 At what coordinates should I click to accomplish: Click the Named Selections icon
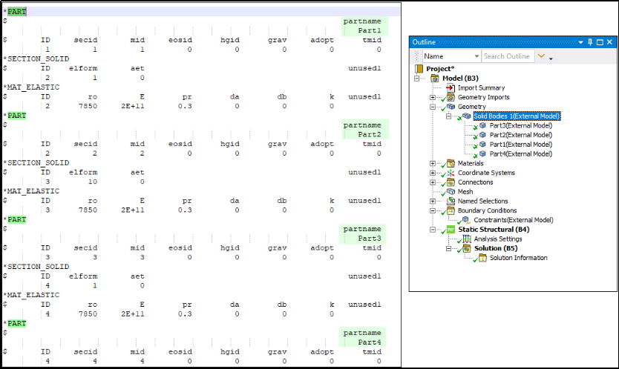tap(451, 202)
